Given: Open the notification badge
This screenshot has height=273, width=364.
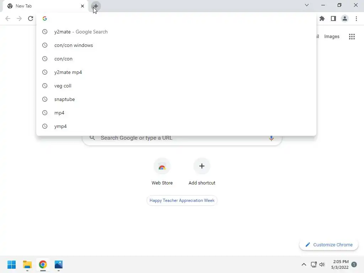Looking at the screenshot, I should (x=354, y=264).
